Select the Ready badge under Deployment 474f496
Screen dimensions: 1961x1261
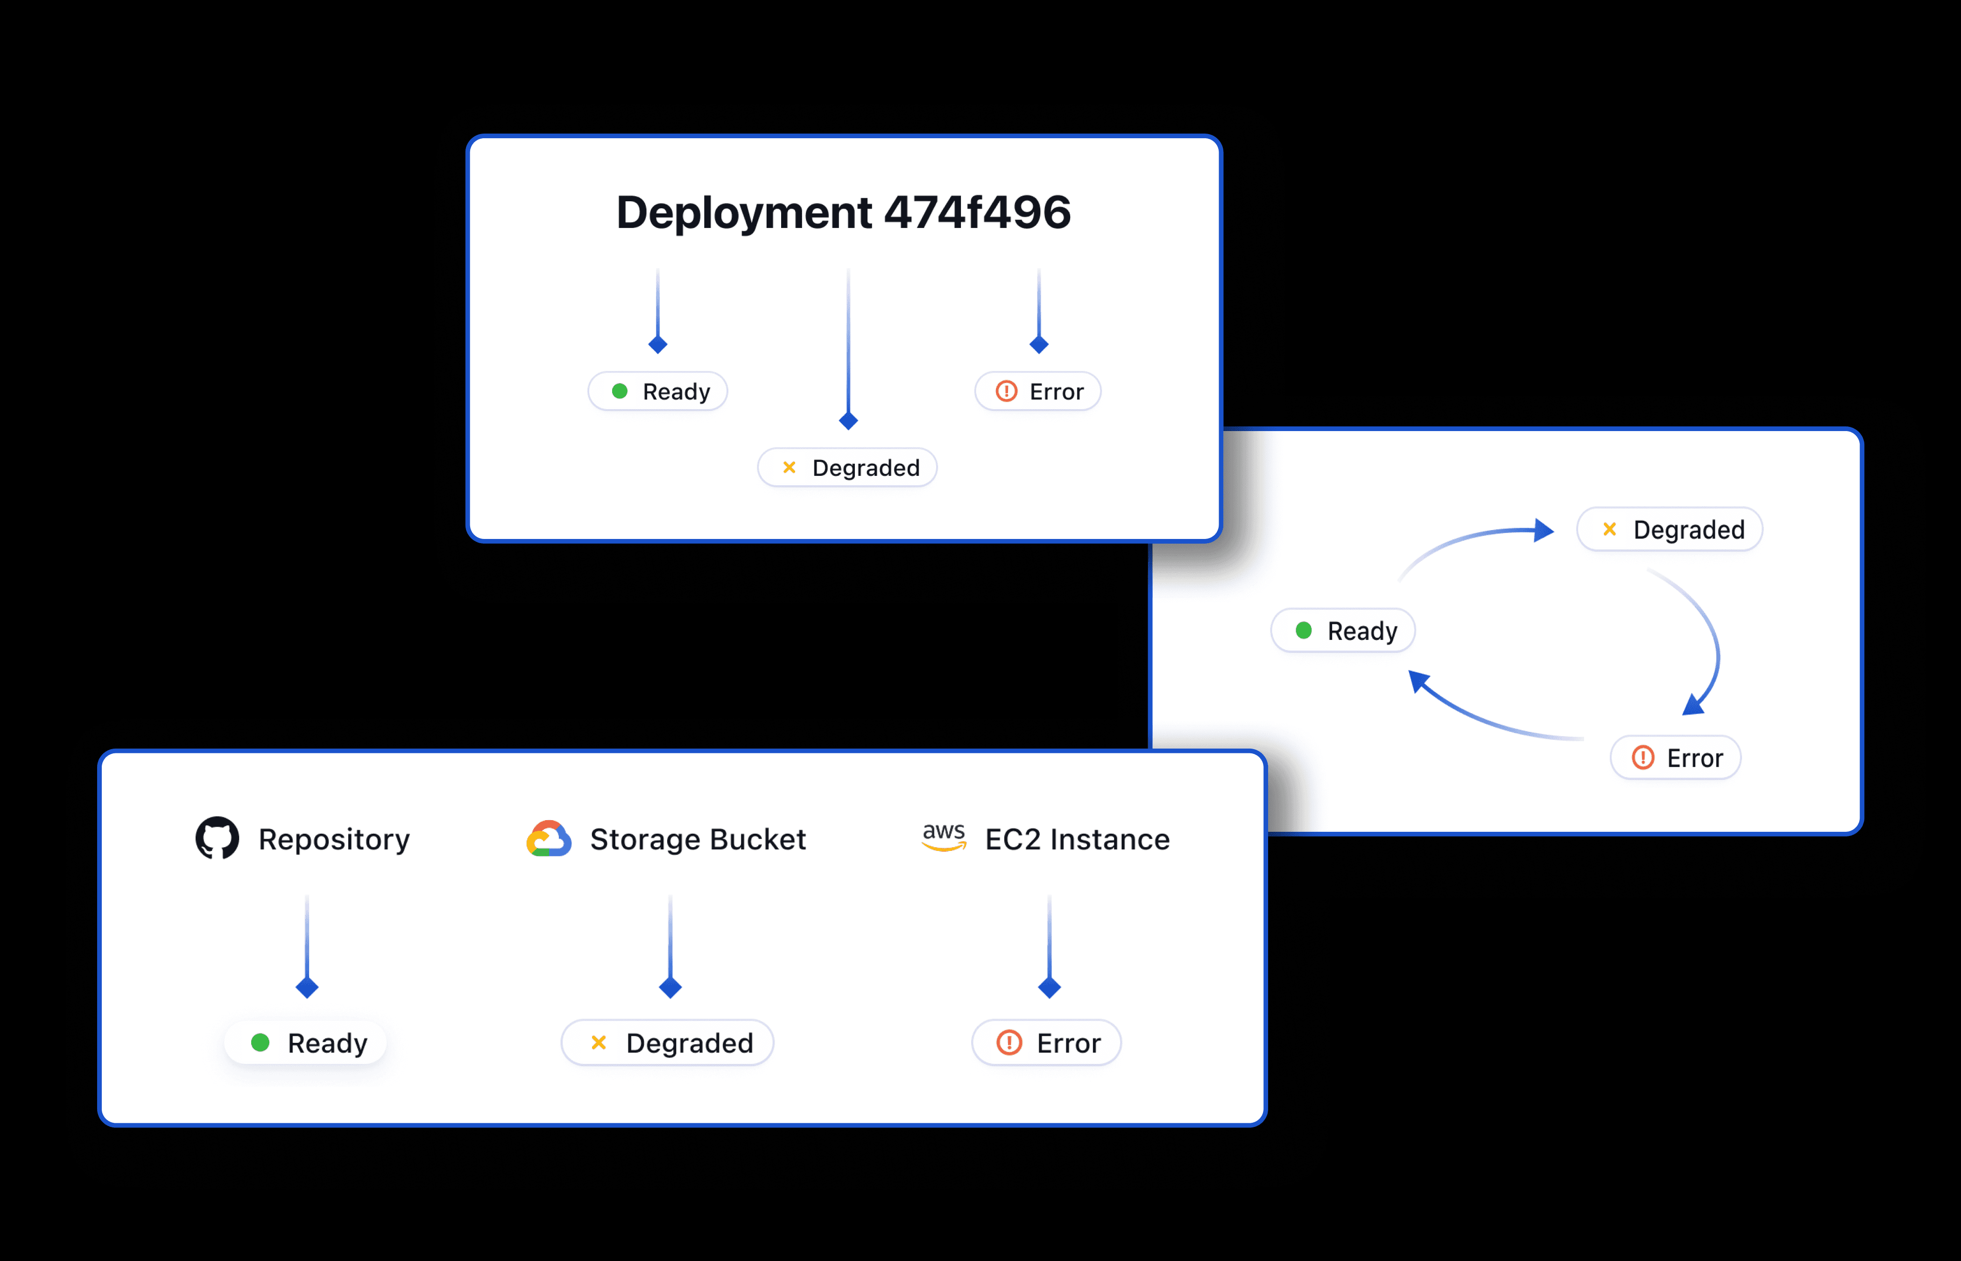click(657, 391)
